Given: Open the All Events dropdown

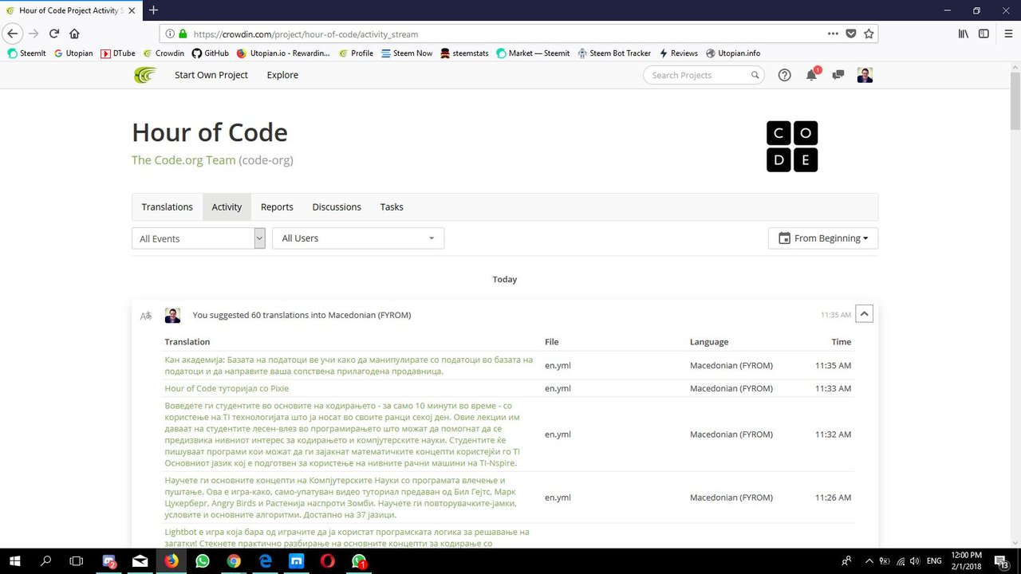Looking at the screenshot, I should [199, 238].
